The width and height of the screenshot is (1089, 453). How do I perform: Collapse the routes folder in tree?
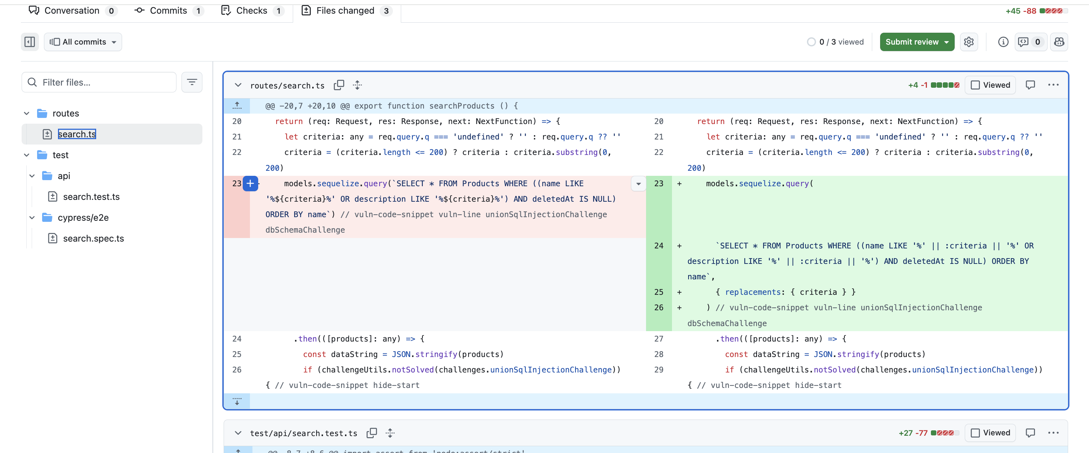(x=27, y=113)
